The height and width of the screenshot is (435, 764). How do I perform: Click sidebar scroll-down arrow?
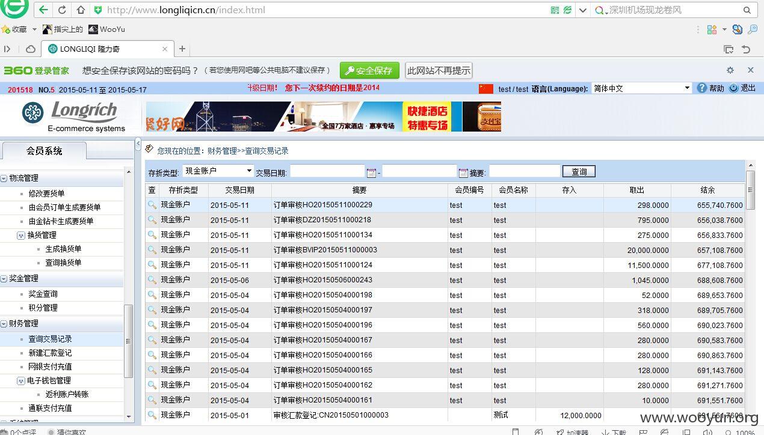coord(128,416)
